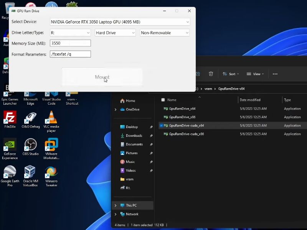Unpin Videos using its pin icon
Screen dimensions: 307x230
click(151, 171)
